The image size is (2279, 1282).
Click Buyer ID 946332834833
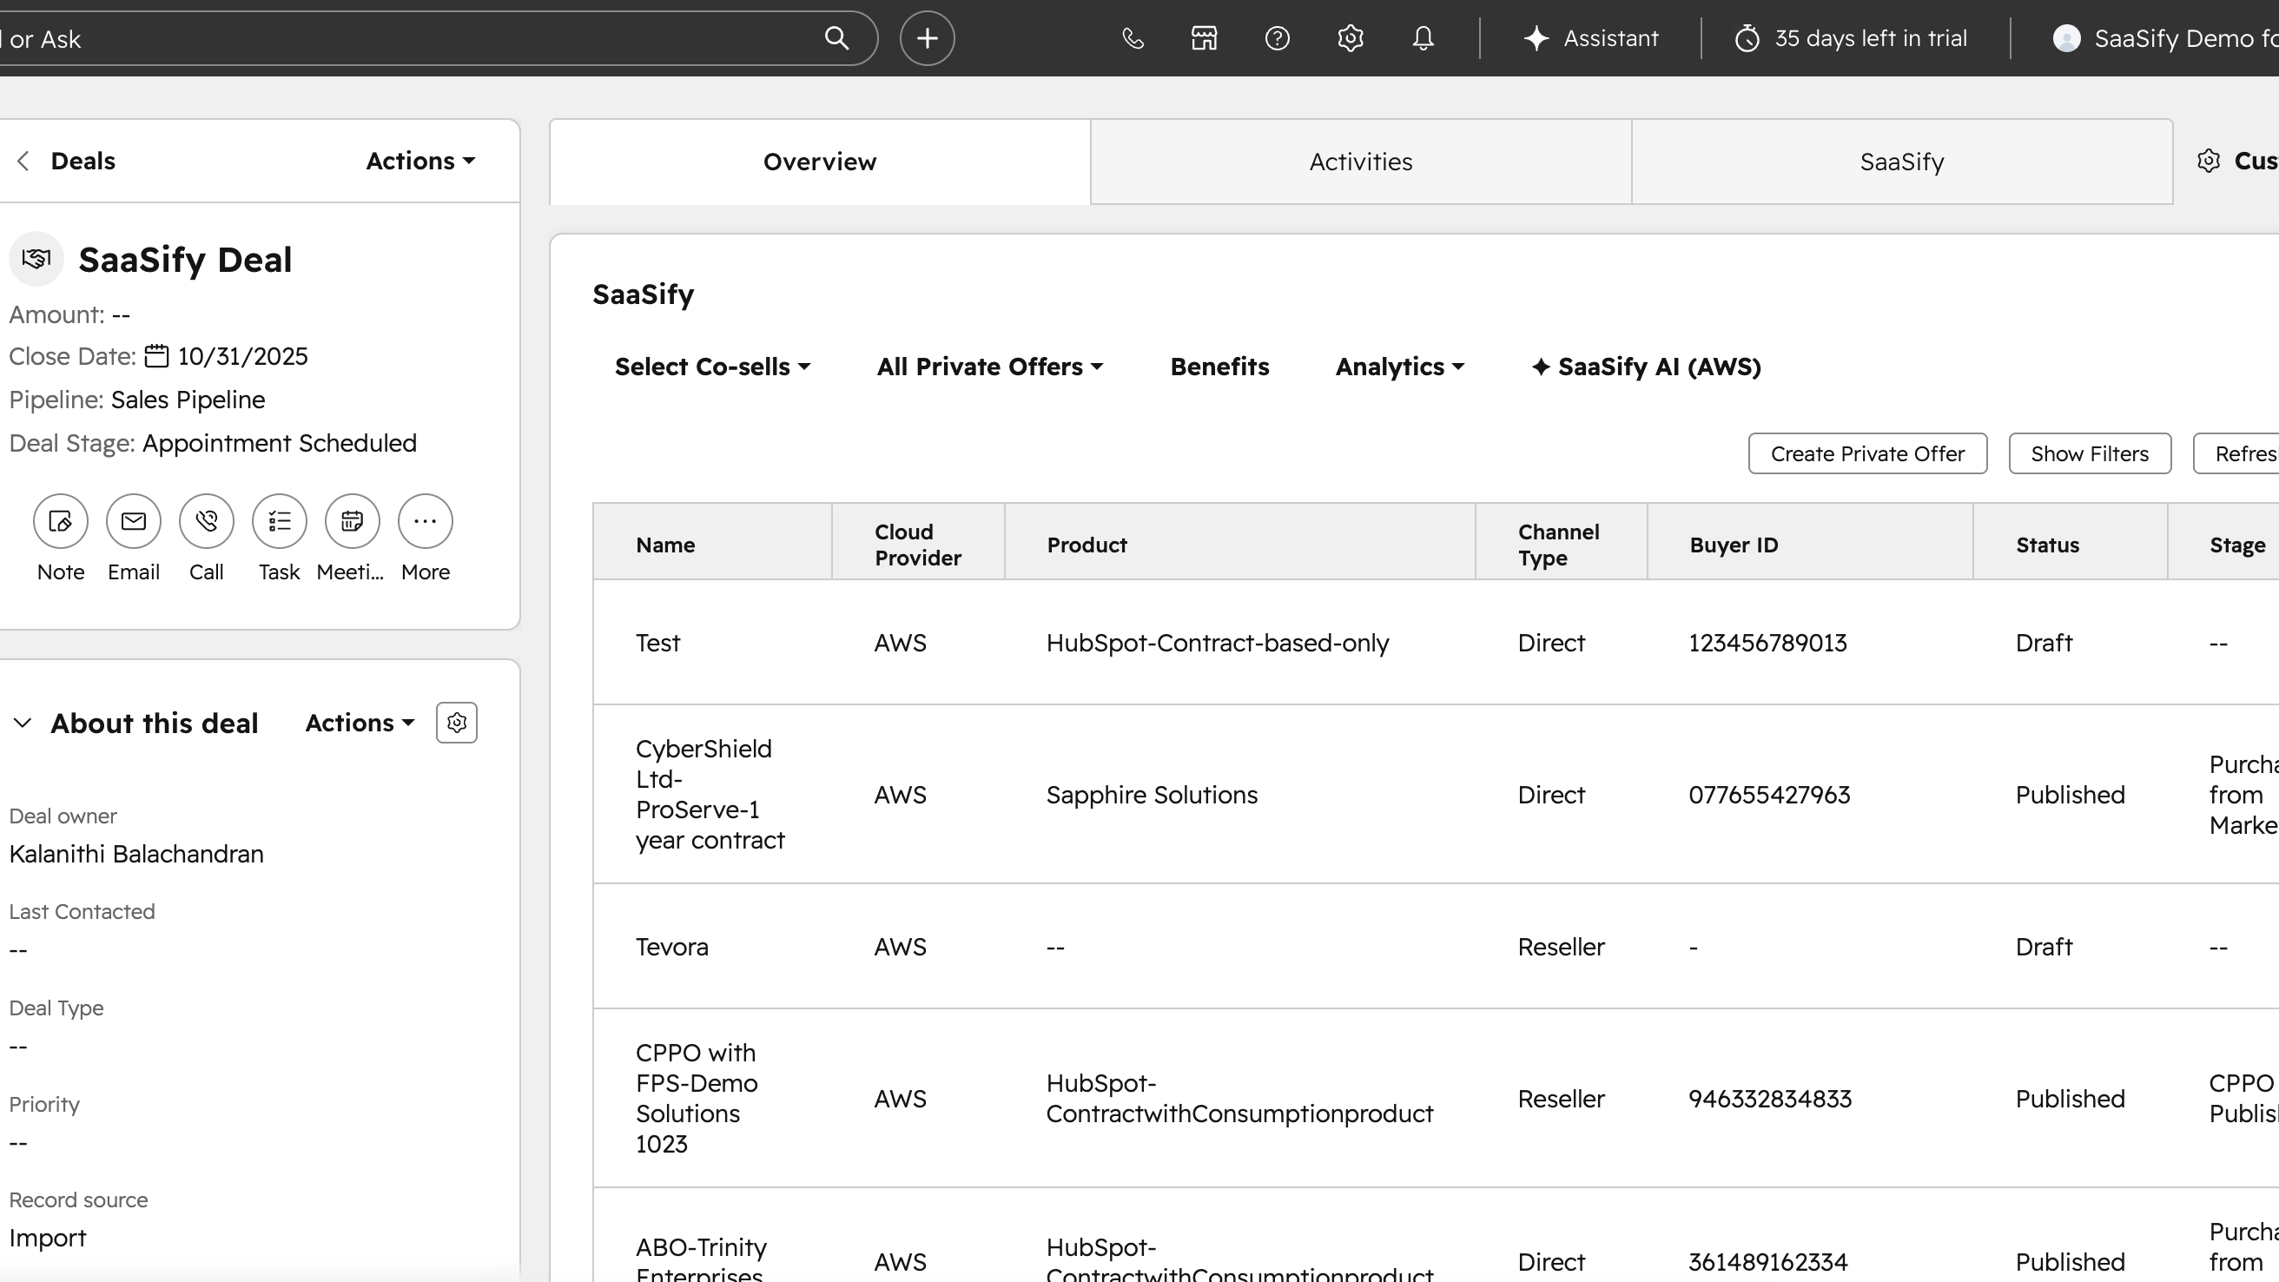coord(1770,1100)
